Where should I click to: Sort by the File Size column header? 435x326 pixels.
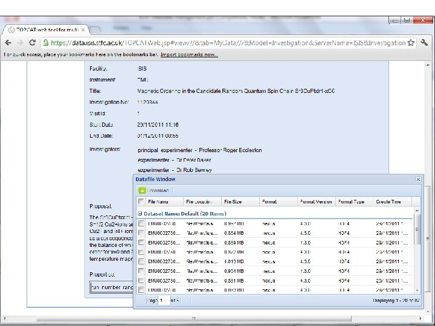point(240,202)
